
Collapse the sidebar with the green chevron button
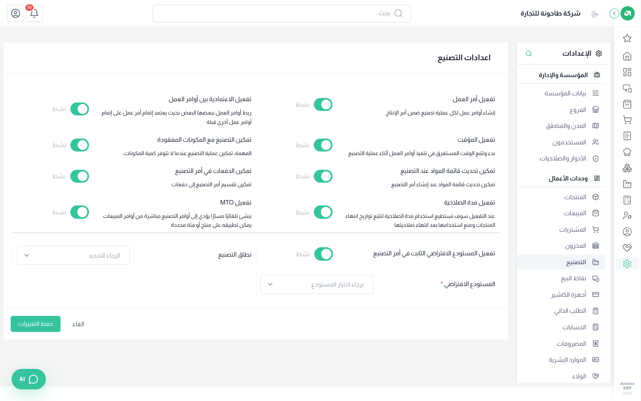pos(614,13)
